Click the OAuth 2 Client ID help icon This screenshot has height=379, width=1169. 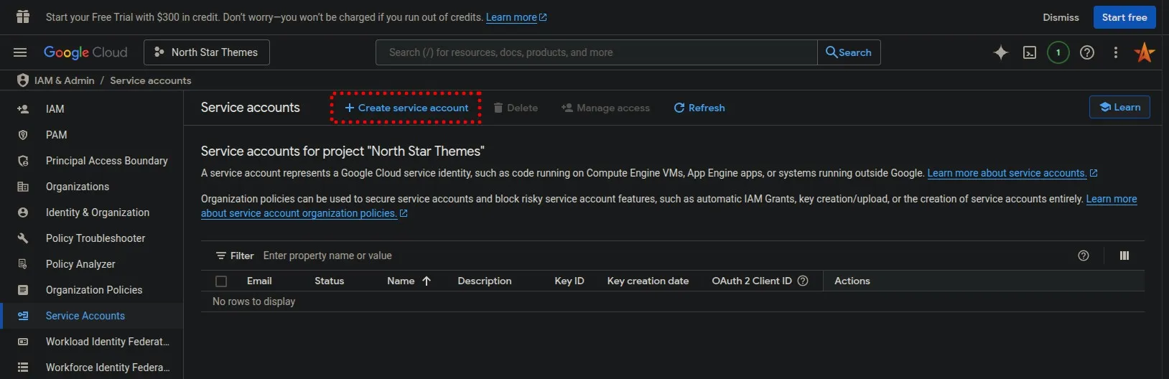(x=803, y=281)
